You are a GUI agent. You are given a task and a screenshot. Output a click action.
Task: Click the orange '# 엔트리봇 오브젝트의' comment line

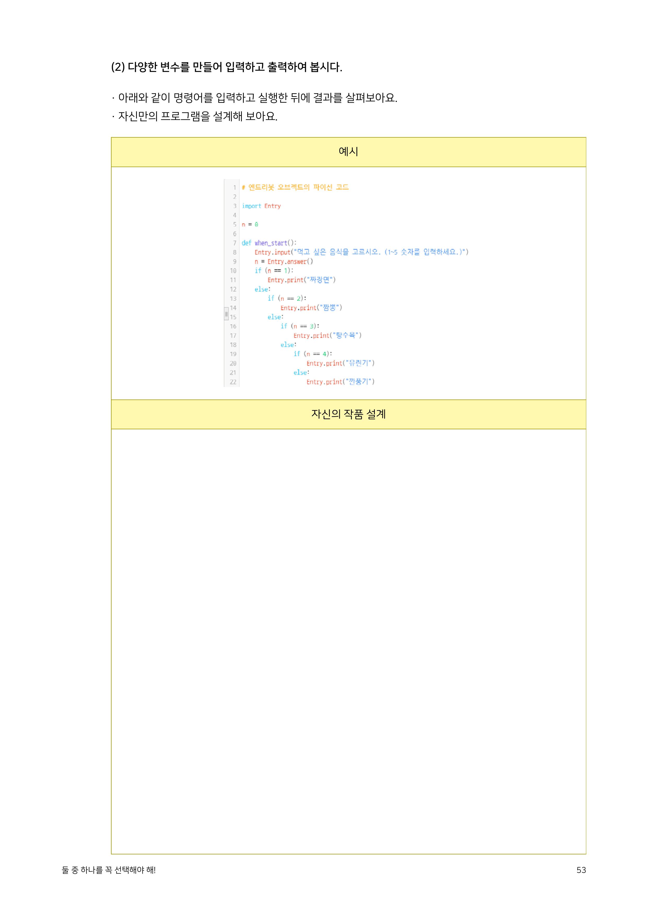295,187
